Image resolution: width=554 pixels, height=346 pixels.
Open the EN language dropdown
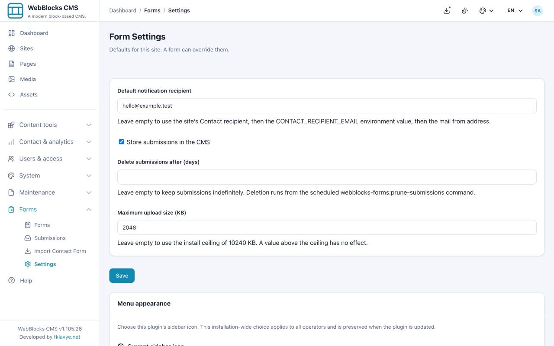coord(515,10)
